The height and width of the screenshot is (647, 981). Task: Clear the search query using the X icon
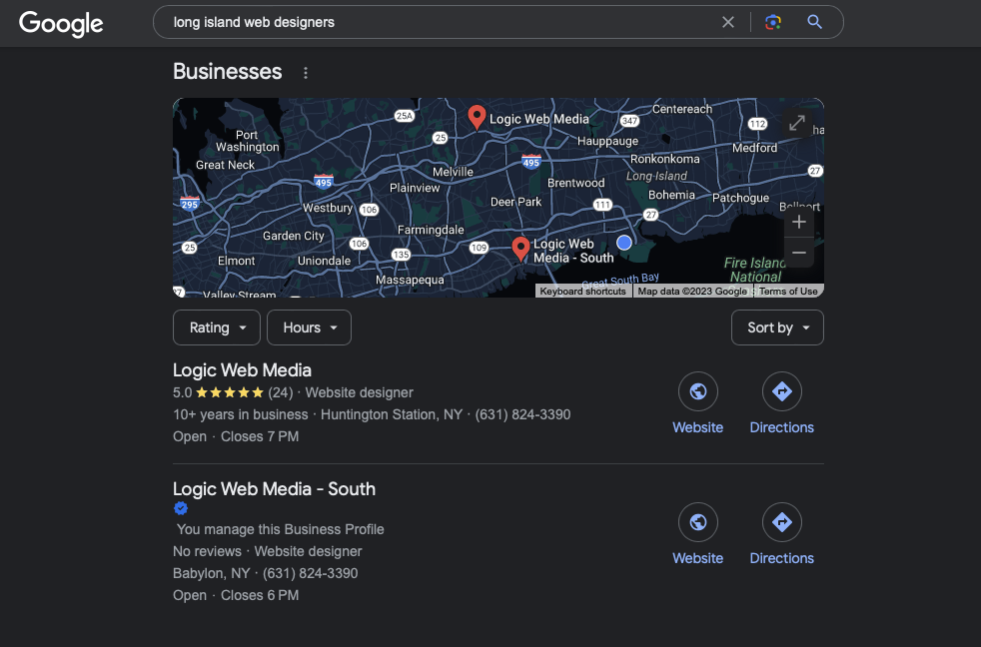[728, 21]
